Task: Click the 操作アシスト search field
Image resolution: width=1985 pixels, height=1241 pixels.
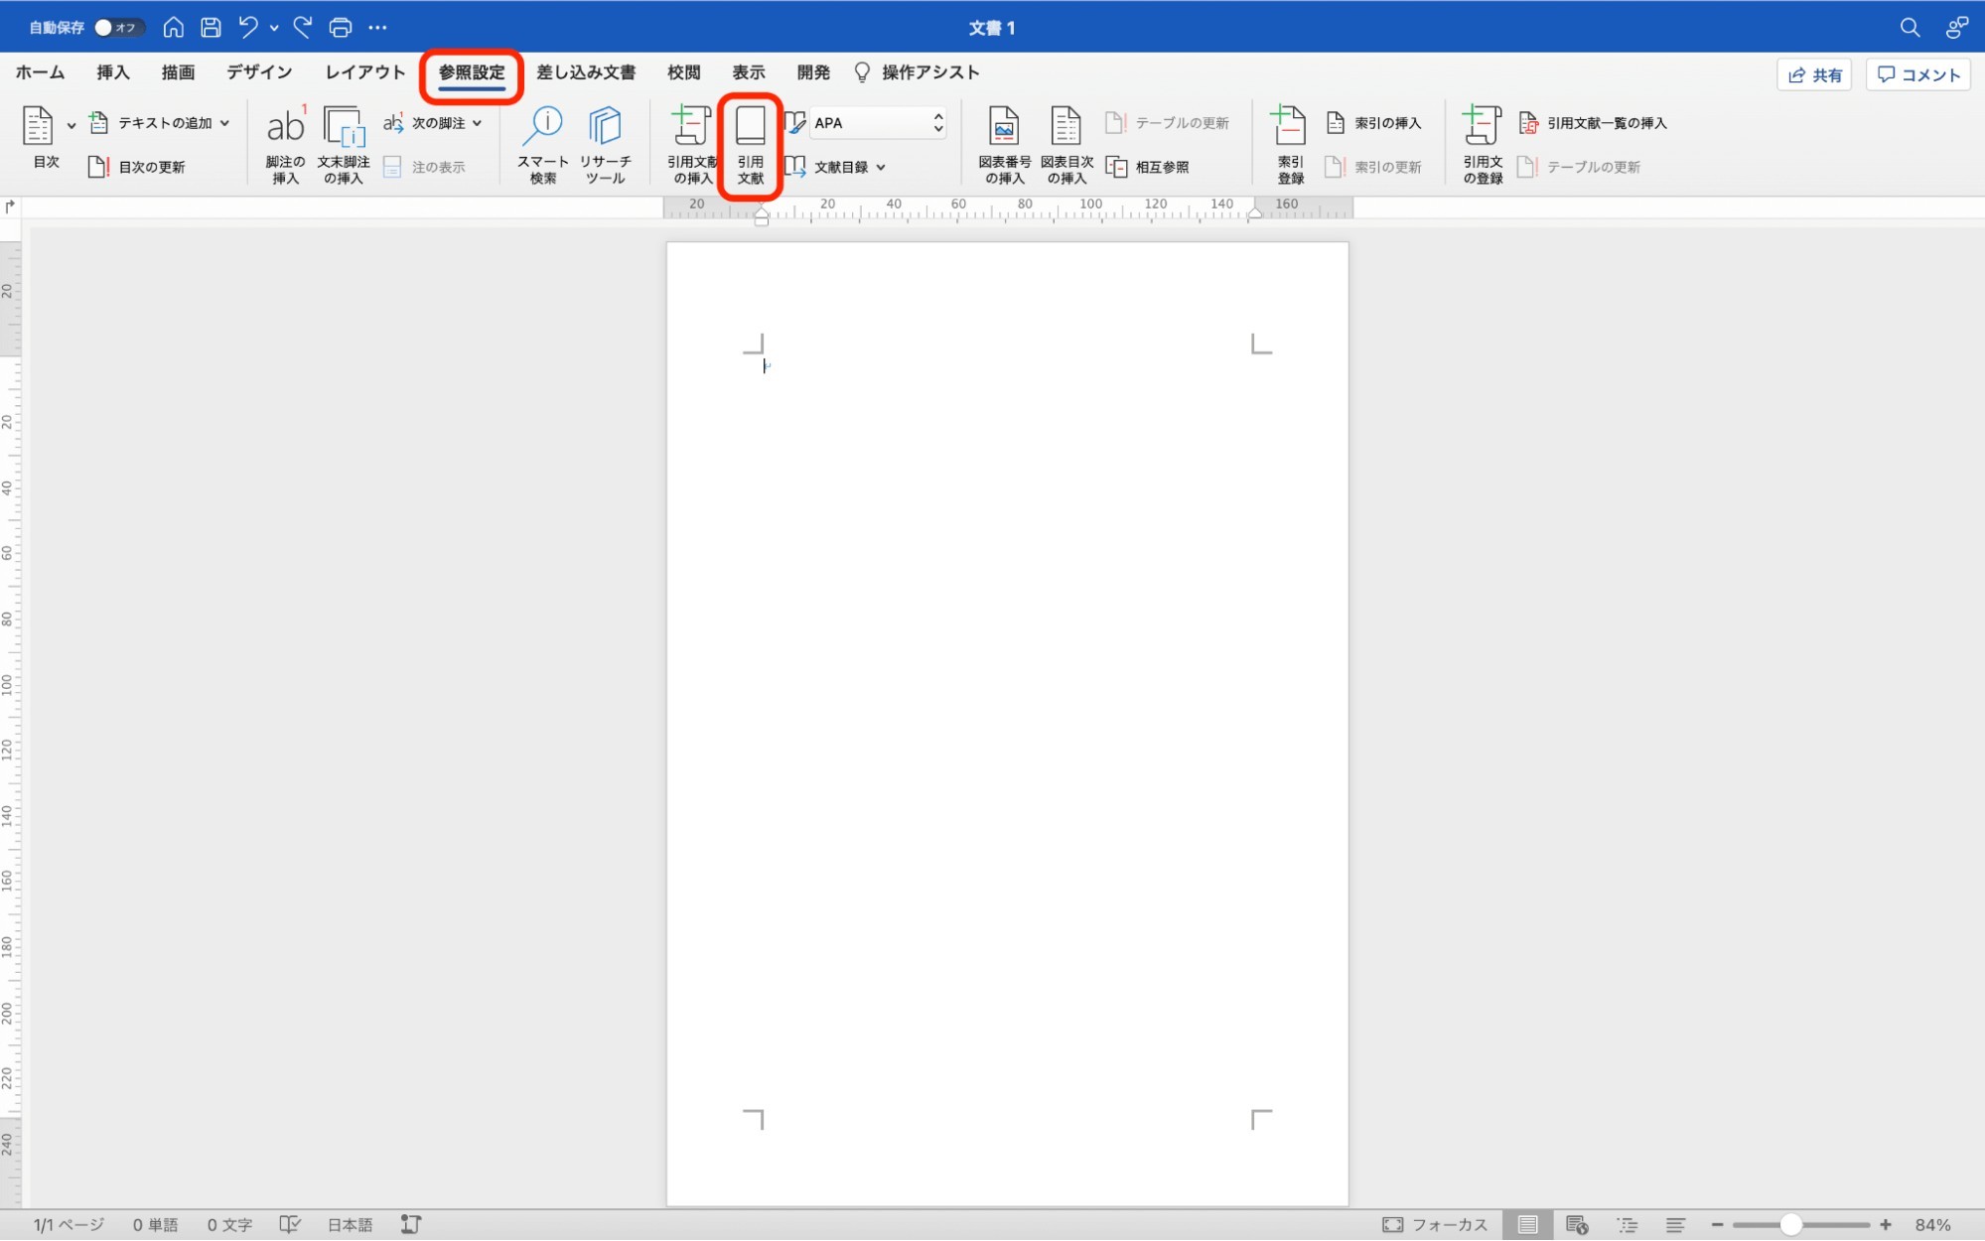Action: click(918, 72)
